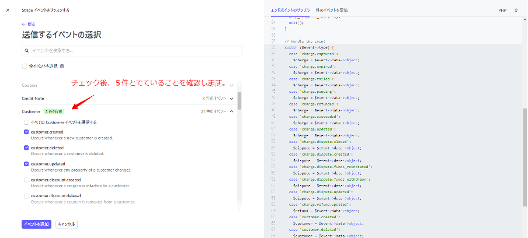Viewport: 528px width, 238px height.
Task: Expand the Coupon events section
Action: pos(231,85)
